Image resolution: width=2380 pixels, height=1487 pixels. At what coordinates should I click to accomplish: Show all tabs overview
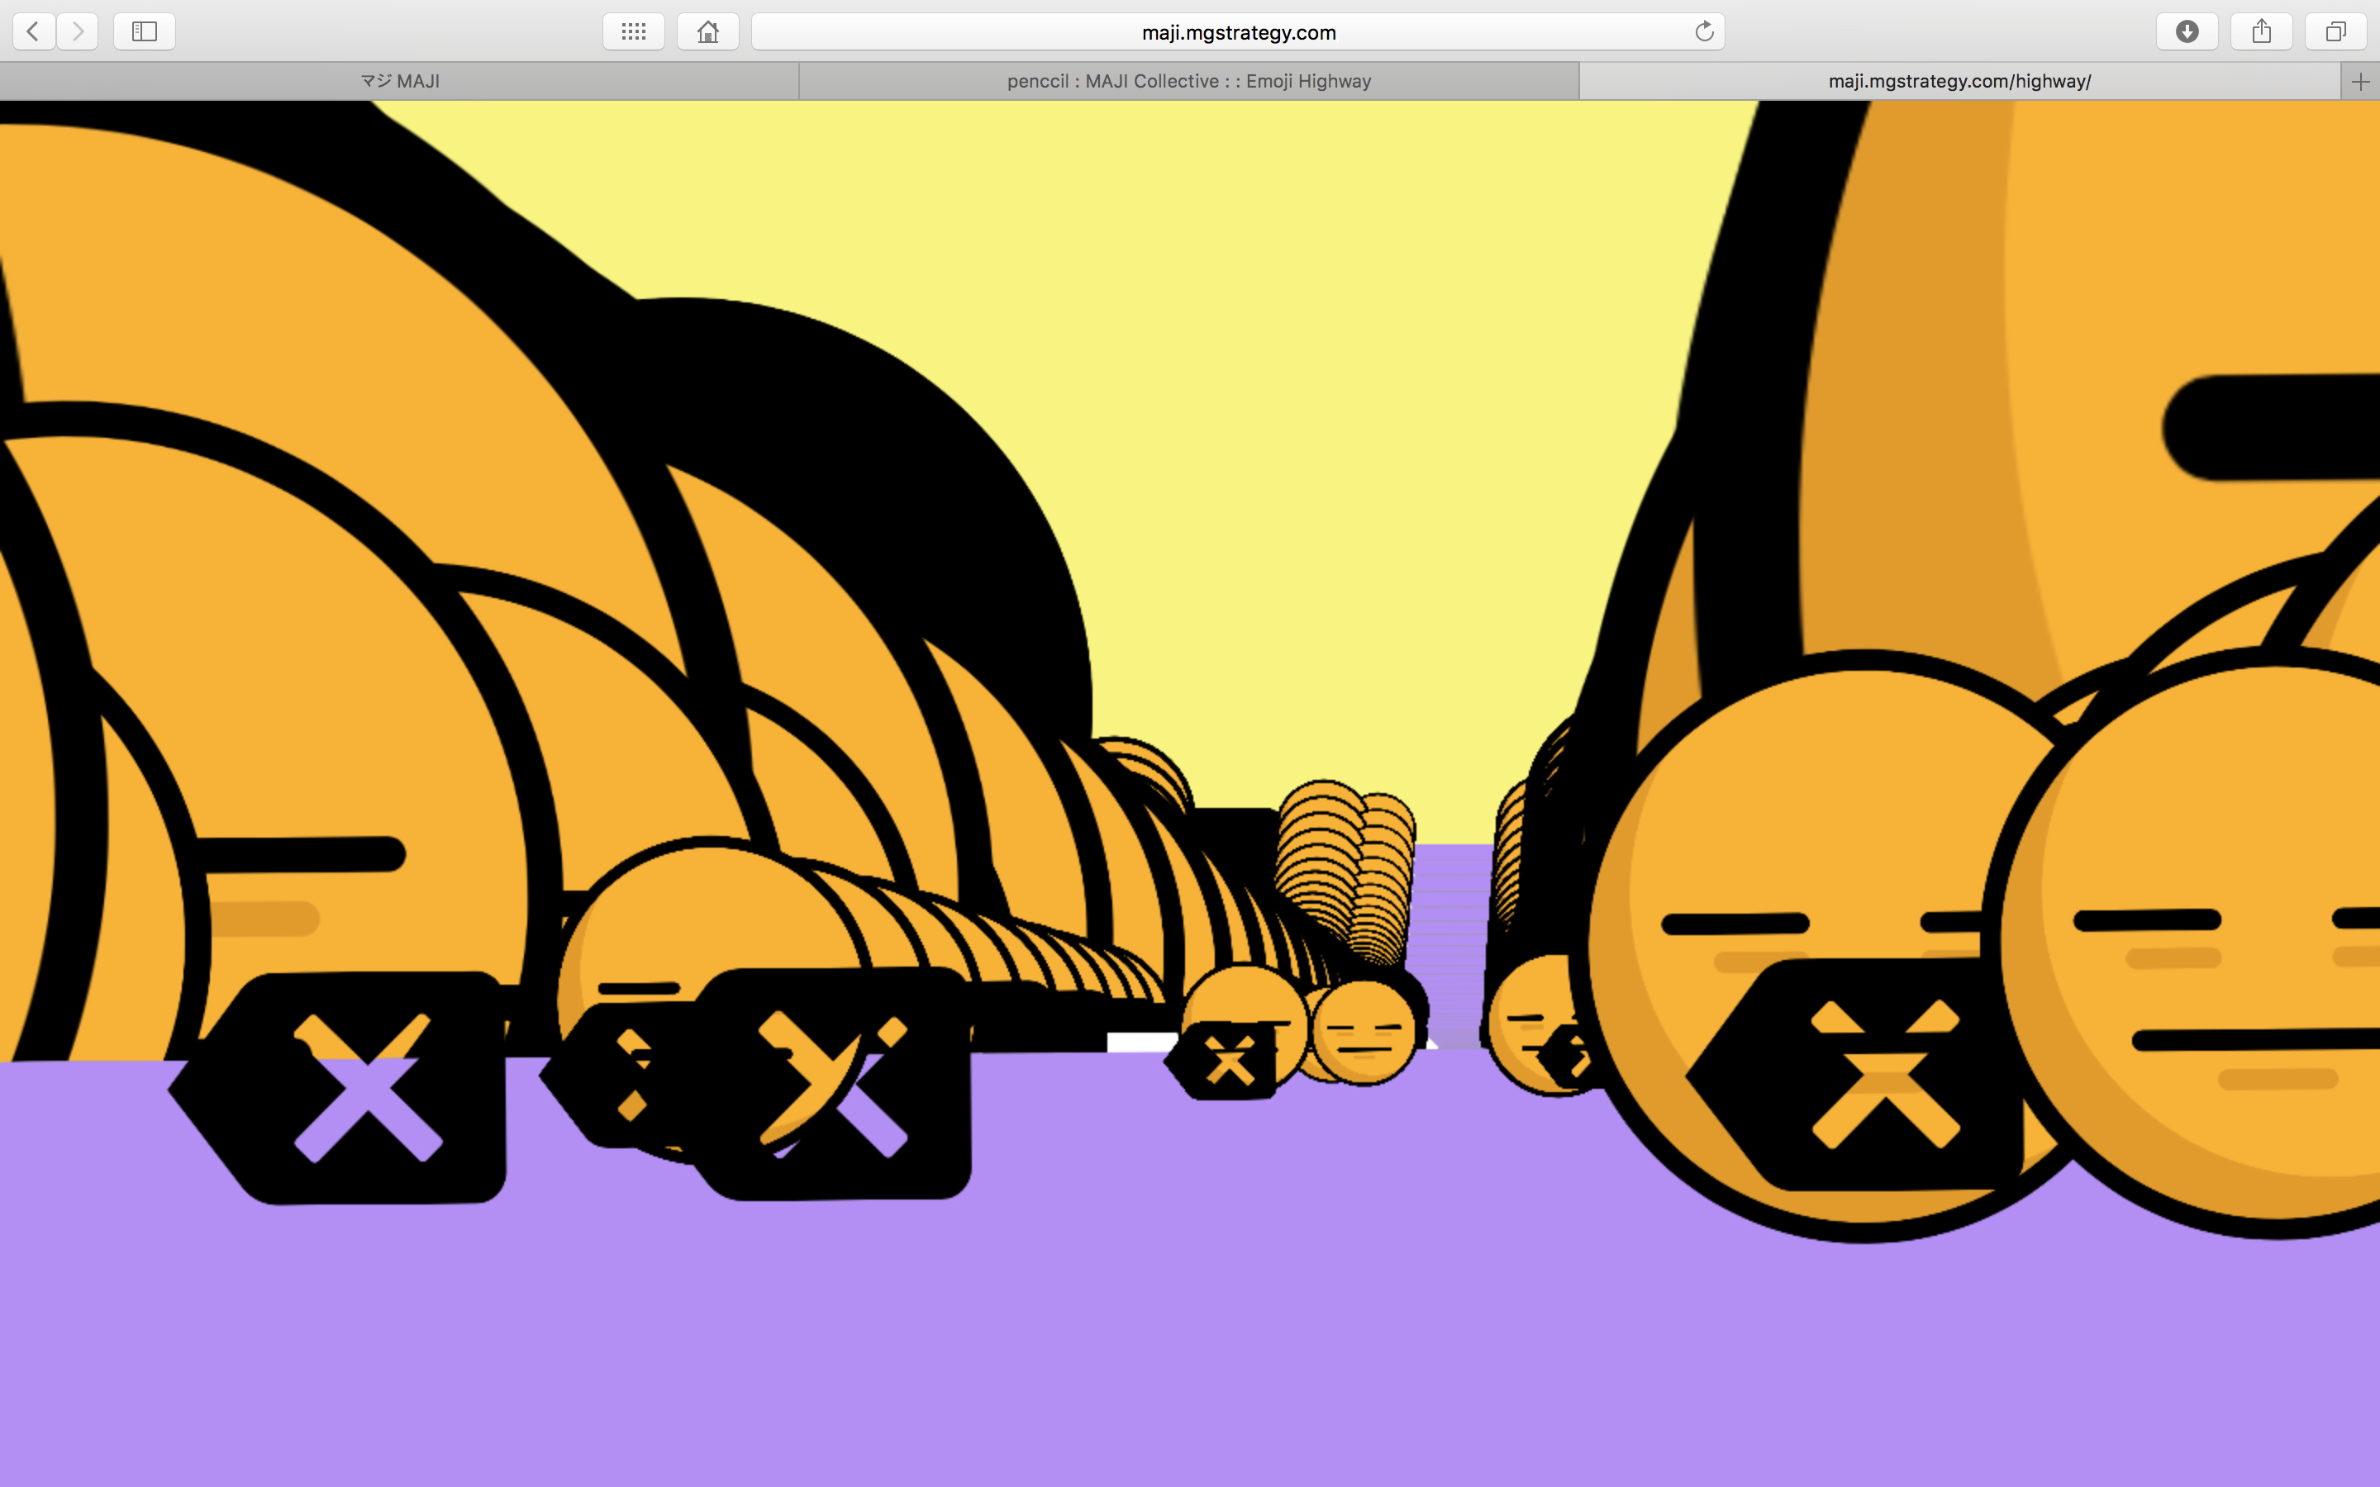2335,31
